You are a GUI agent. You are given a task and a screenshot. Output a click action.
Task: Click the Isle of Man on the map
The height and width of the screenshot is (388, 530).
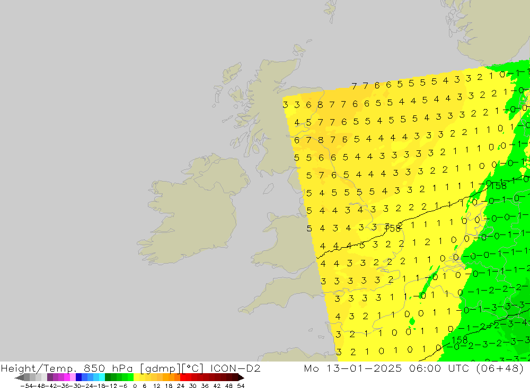268,189
